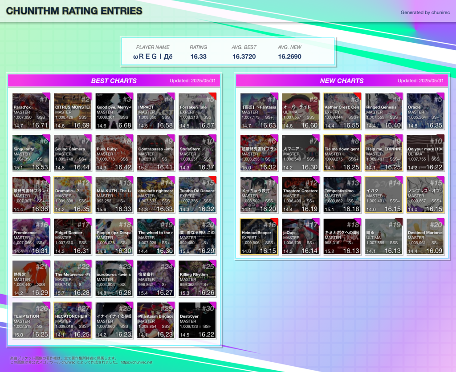Click the BEST CHARTS section header
The image size is (456, 372).
(x=114, y=81)
